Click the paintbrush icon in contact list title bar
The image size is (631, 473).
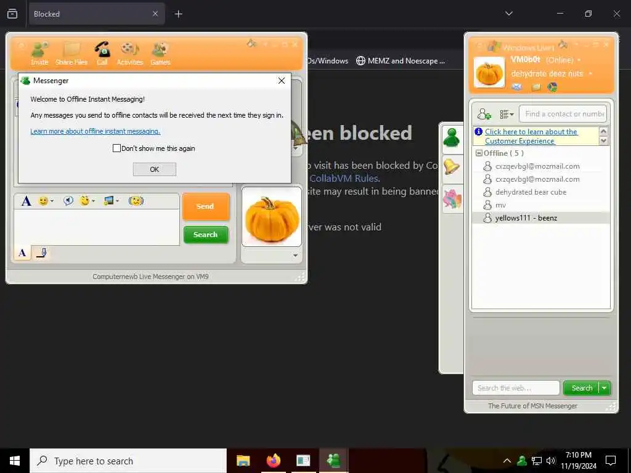point(563,44)
